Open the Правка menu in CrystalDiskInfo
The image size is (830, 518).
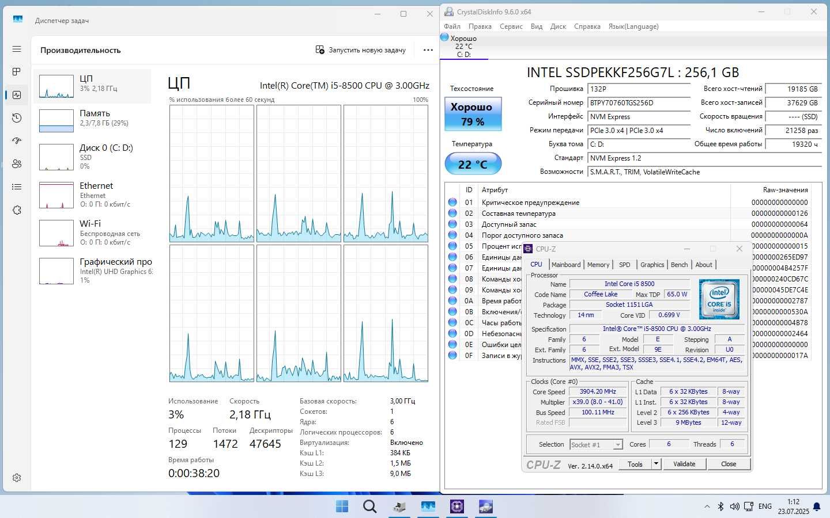coord(480,26)
